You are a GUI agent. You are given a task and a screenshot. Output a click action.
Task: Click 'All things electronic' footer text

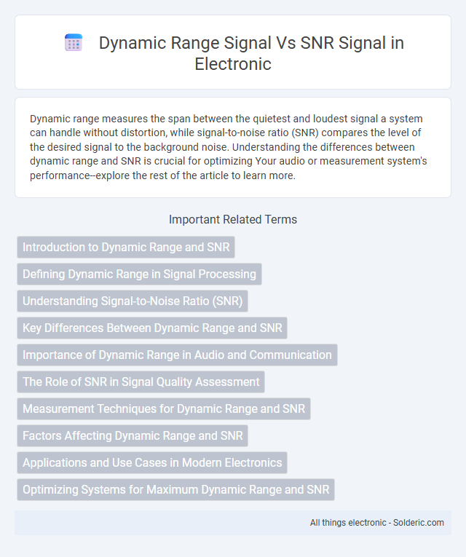pos(348,523)
